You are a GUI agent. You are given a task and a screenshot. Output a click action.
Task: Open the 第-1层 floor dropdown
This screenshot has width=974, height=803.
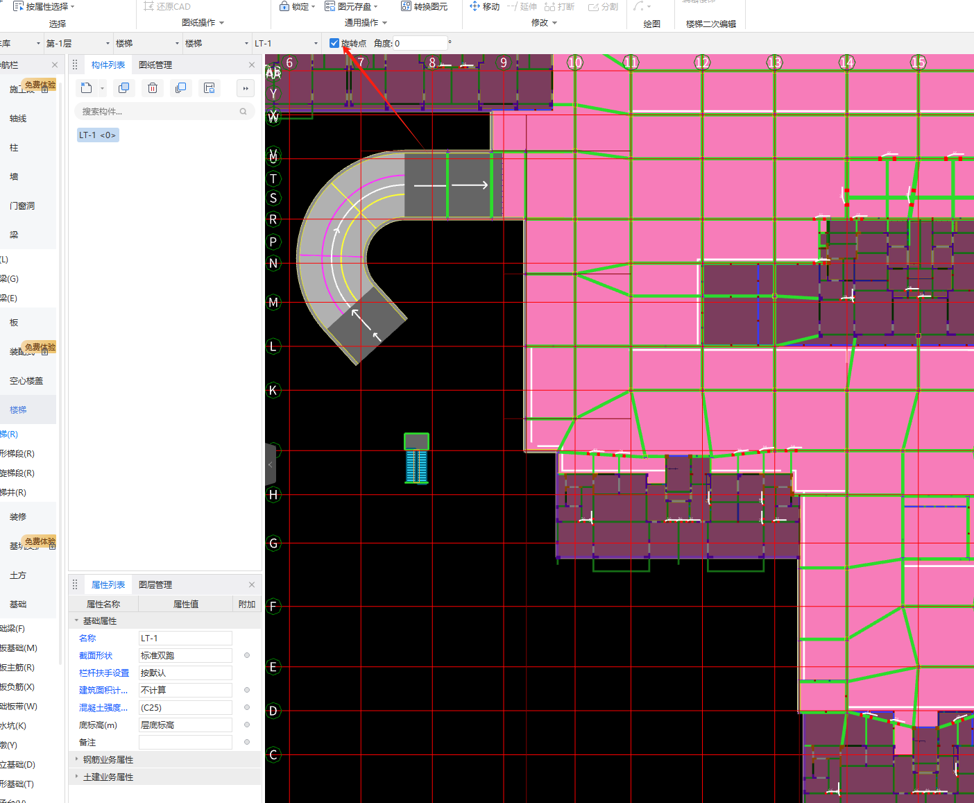tap(78, 43)
